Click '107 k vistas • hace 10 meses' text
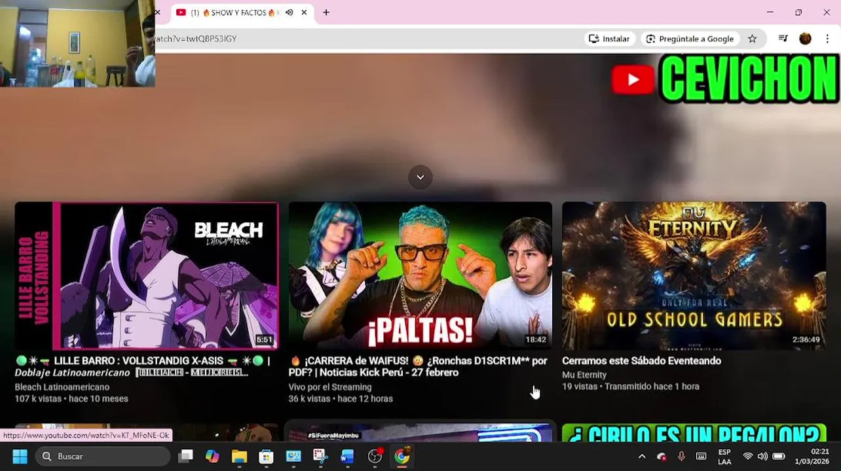The height and width of the screenshot is (471, 841). (x=71, y=398)
